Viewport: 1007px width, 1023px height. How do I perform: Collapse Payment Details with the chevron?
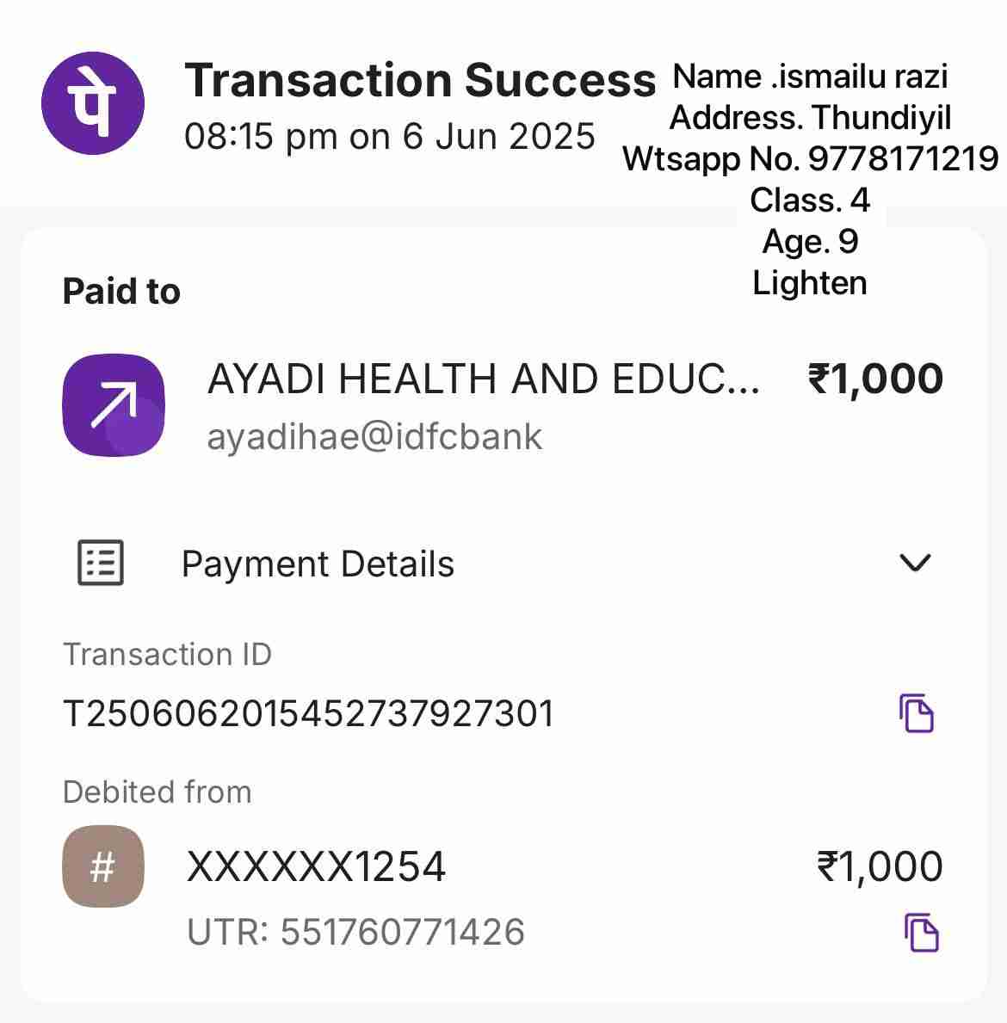tap(914, 564)
